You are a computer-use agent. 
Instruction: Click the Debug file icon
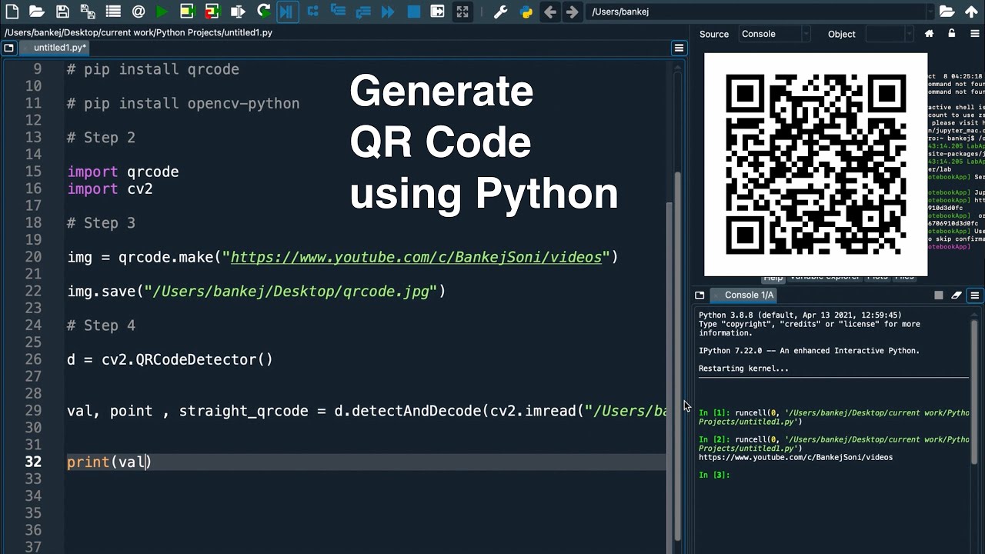click(x=286, y=12)
